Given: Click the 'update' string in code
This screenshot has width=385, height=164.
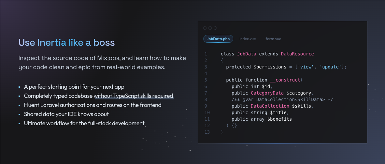Looking at the screenshot, I should [x=330, y=67].
